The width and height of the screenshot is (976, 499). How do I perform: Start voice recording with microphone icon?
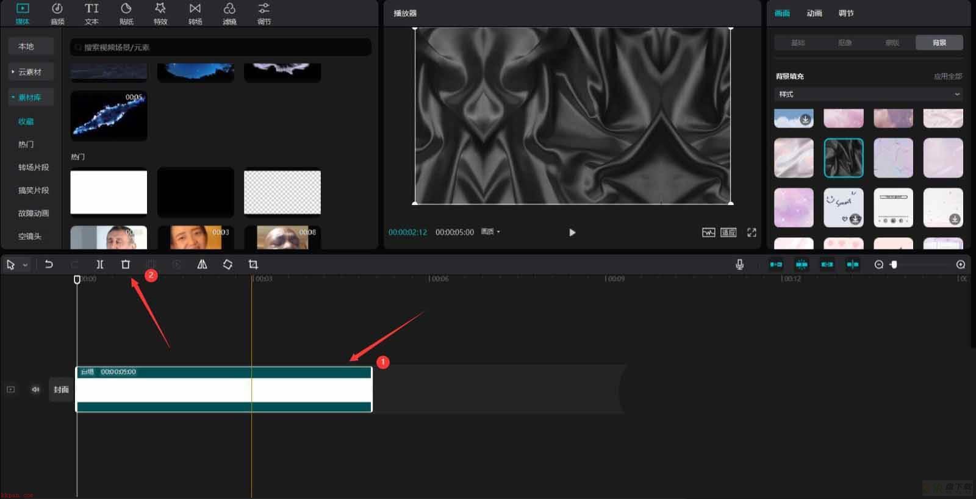[x=739, y=264]
